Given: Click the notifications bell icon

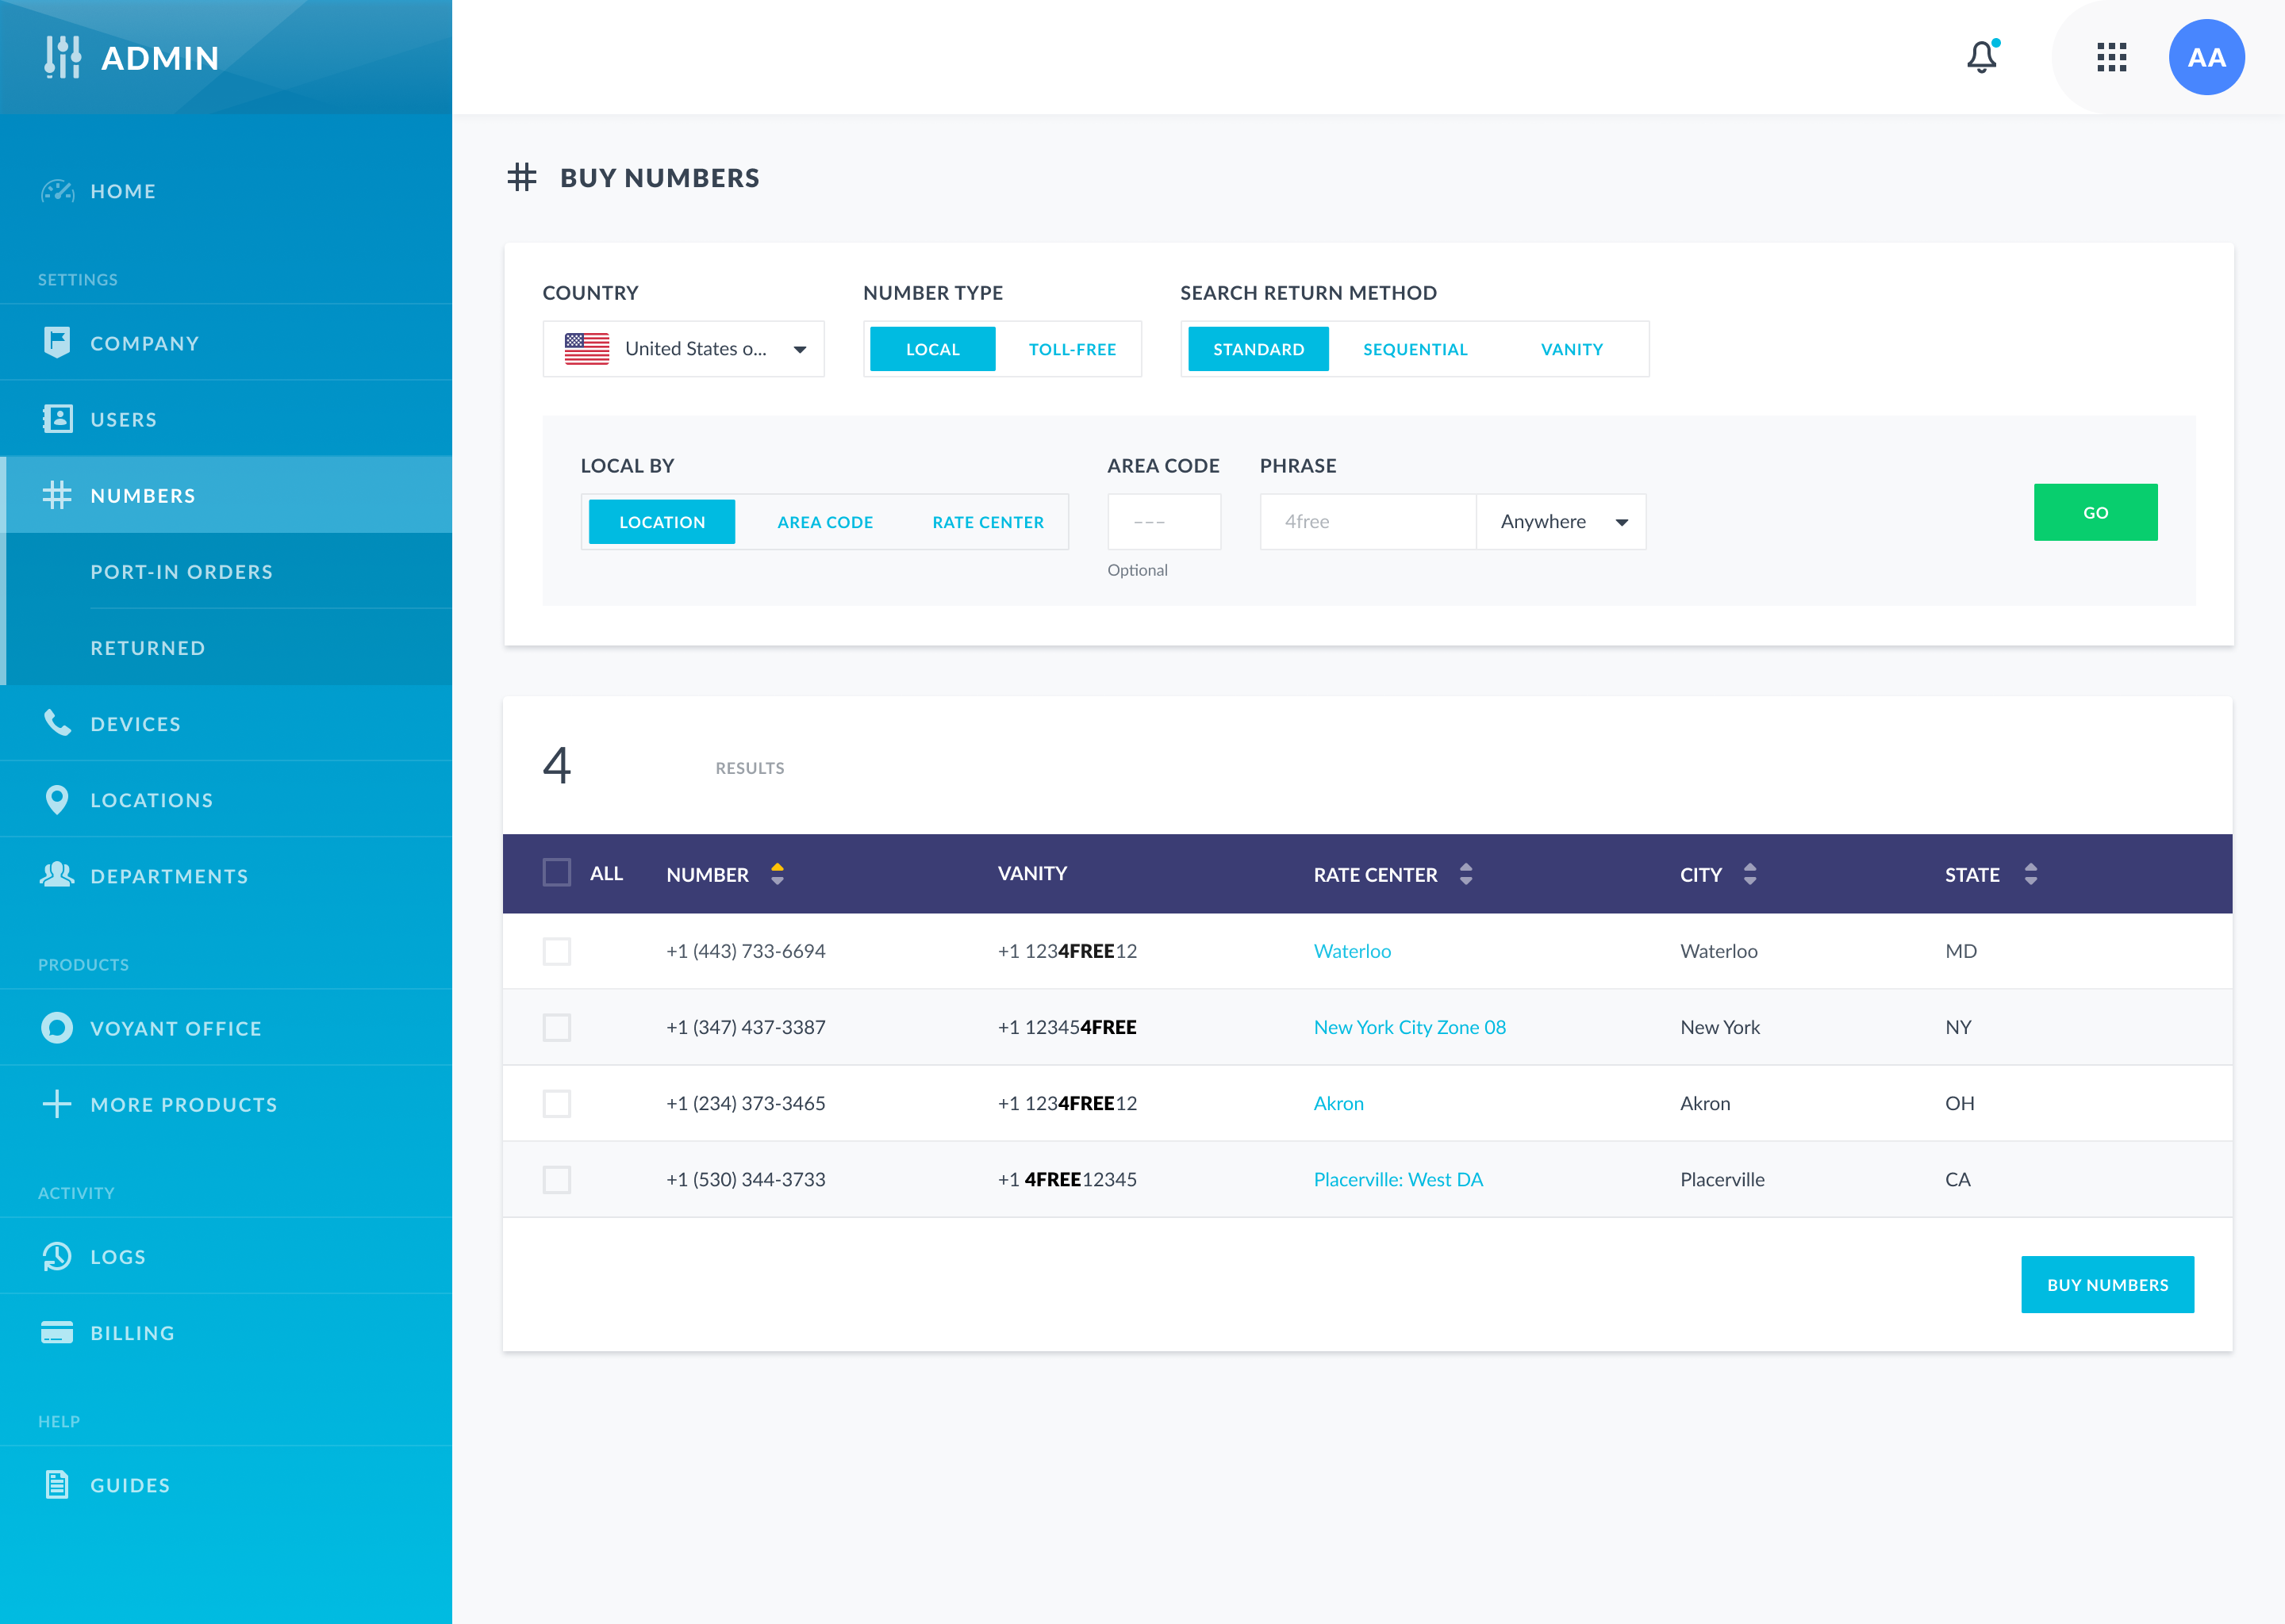Looking at the screenshot, I should (x=1981, y=57).
